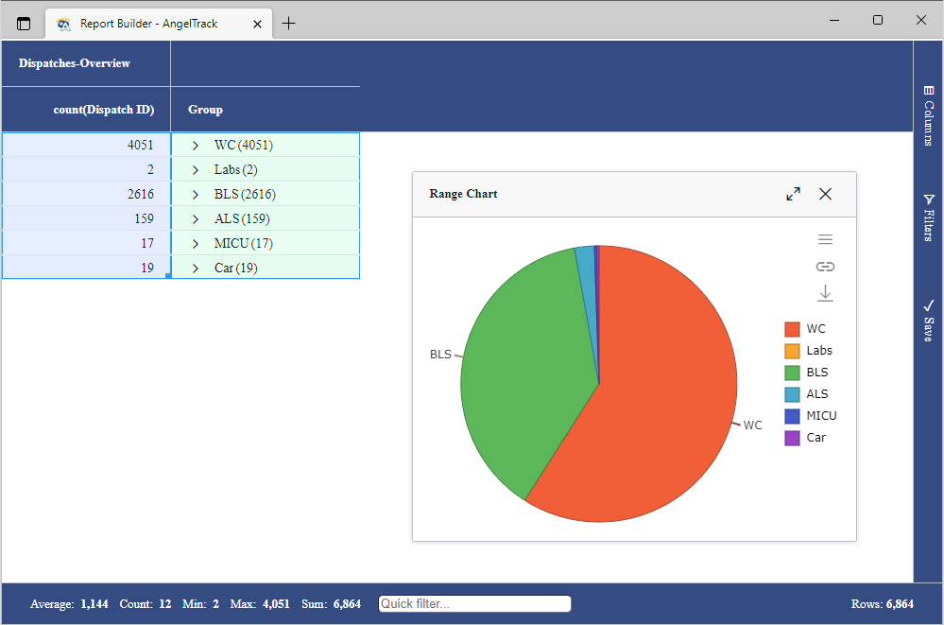Expand the WC (4051) group row
The image size is (944, 625).
pos(197,145)
